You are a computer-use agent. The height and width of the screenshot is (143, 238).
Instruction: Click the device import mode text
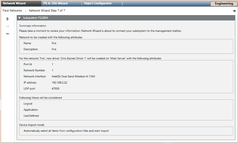pyautogui.click(x=66, y=131)
